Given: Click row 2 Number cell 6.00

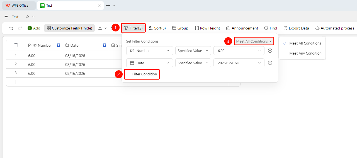Looking at the screenshot, I should click(x=44, y=64).
